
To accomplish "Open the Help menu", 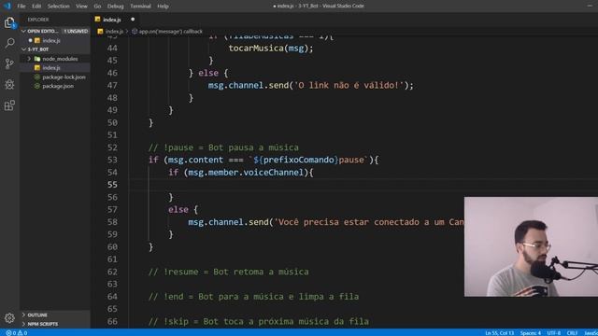I will point(163,7).
